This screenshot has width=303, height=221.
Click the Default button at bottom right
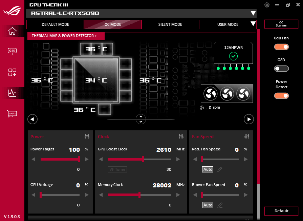coord(281,211)
